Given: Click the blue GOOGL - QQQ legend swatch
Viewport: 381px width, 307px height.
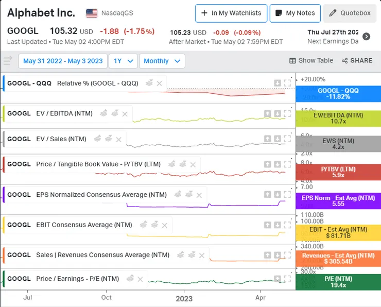Looking at the screenshot, I should click(338, 93).
